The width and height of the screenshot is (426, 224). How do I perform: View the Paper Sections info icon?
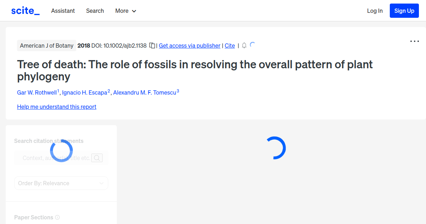click(58, 217)
